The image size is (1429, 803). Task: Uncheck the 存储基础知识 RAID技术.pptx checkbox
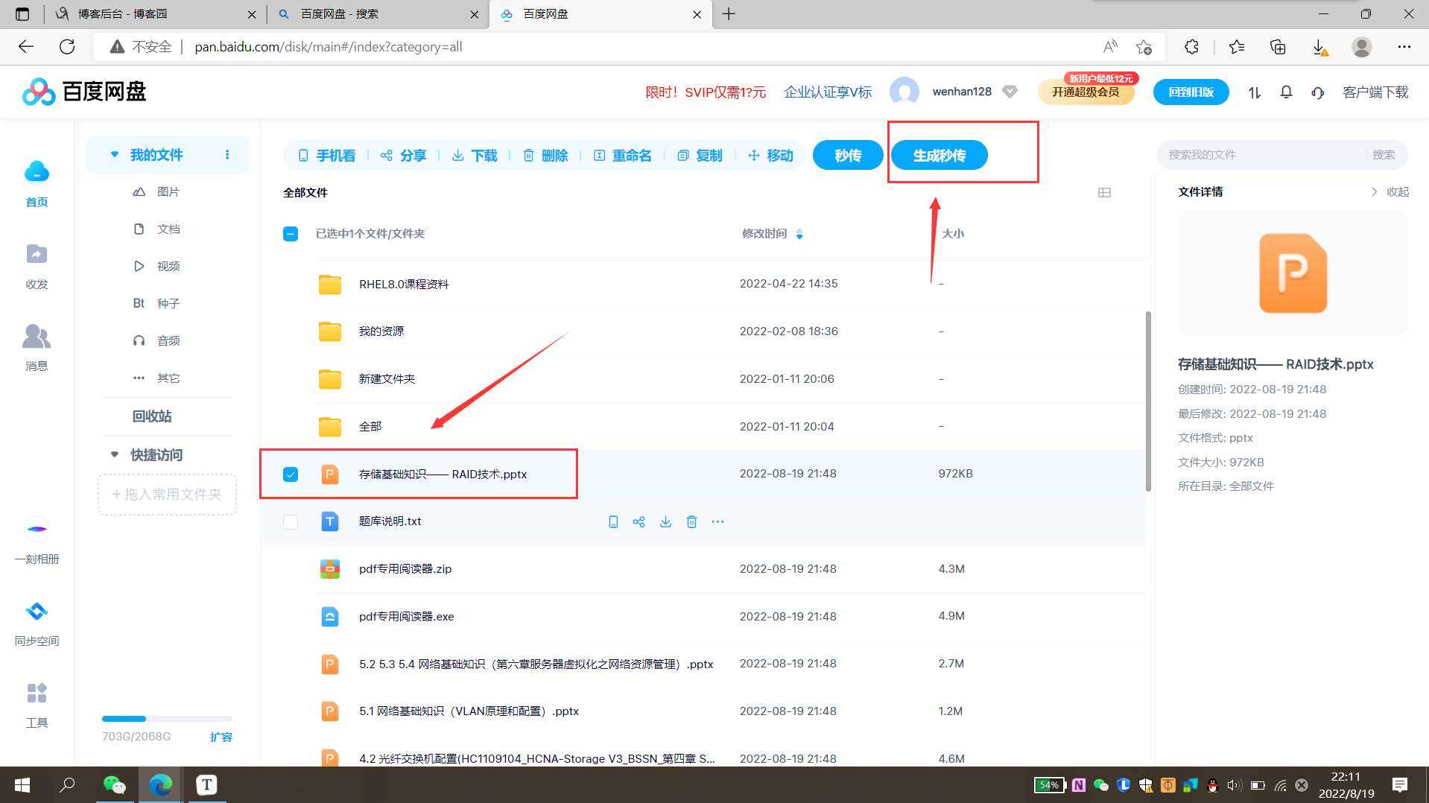click(291, 475)
